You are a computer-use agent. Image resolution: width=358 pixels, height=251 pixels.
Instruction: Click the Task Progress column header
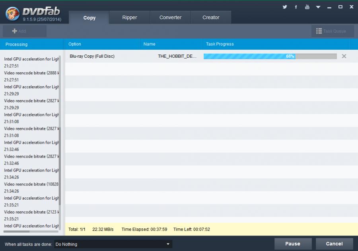click(276, 44)
